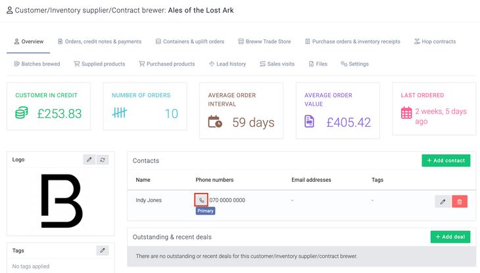Image resolution: width=480 pixels, height=273 pixels.
Task: Click the coins icon in Customer in Credit card
Action: click(22, 113)
